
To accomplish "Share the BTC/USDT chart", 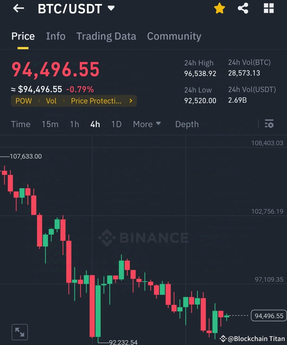I will coord(243,8).
